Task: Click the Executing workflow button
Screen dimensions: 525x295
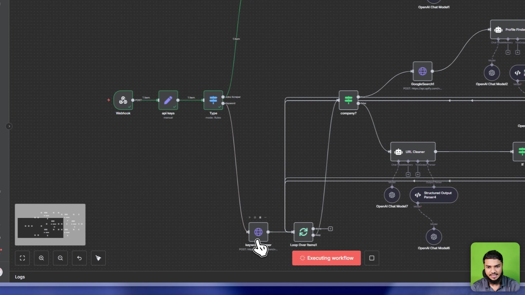Action: point(326,258)
